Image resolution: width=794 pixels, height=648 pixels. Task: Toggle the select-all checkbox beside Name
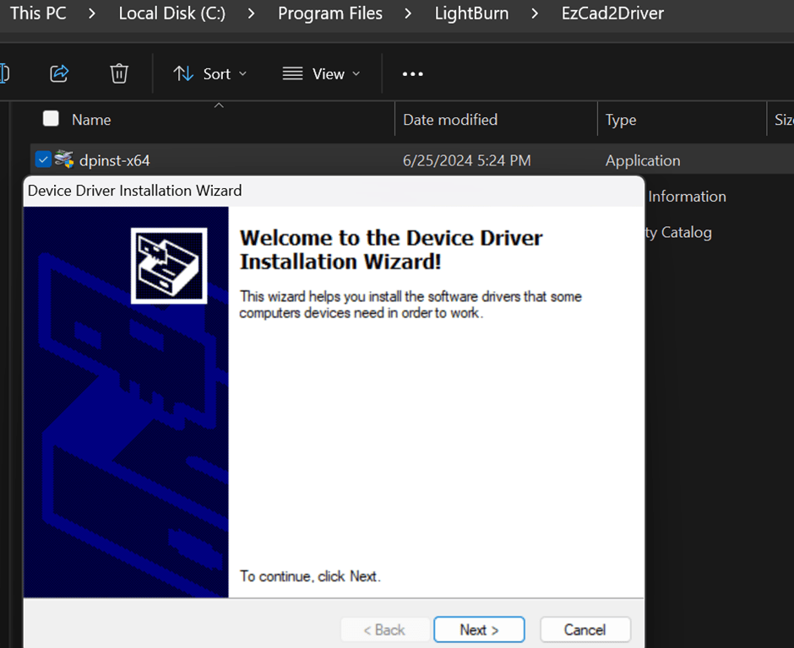[51, 119]
